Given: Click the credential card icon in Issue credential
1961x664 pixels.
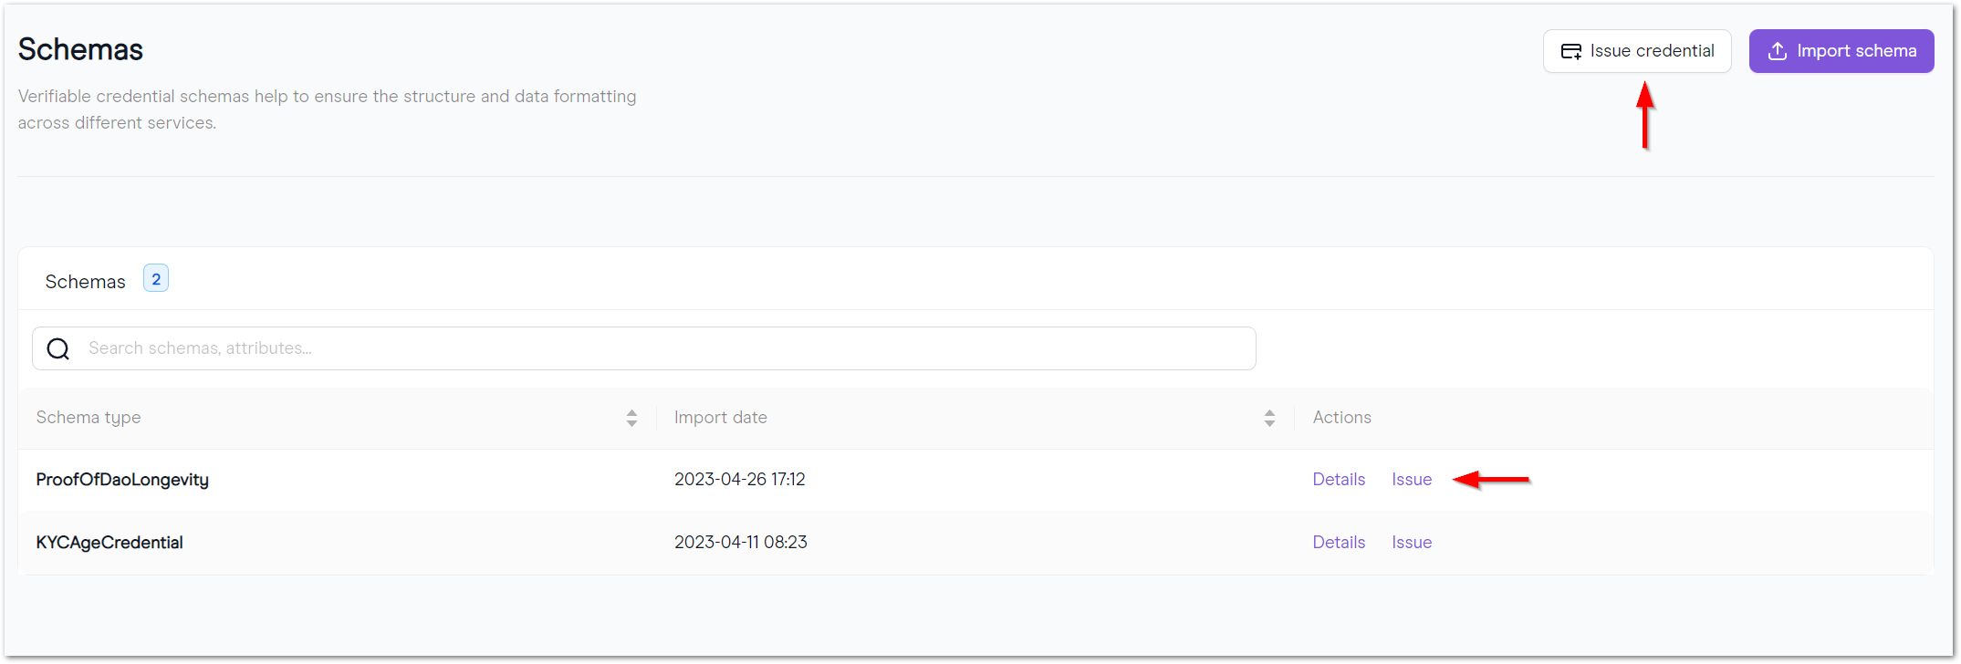Looking at the screenshot, I should (1570, 51).
